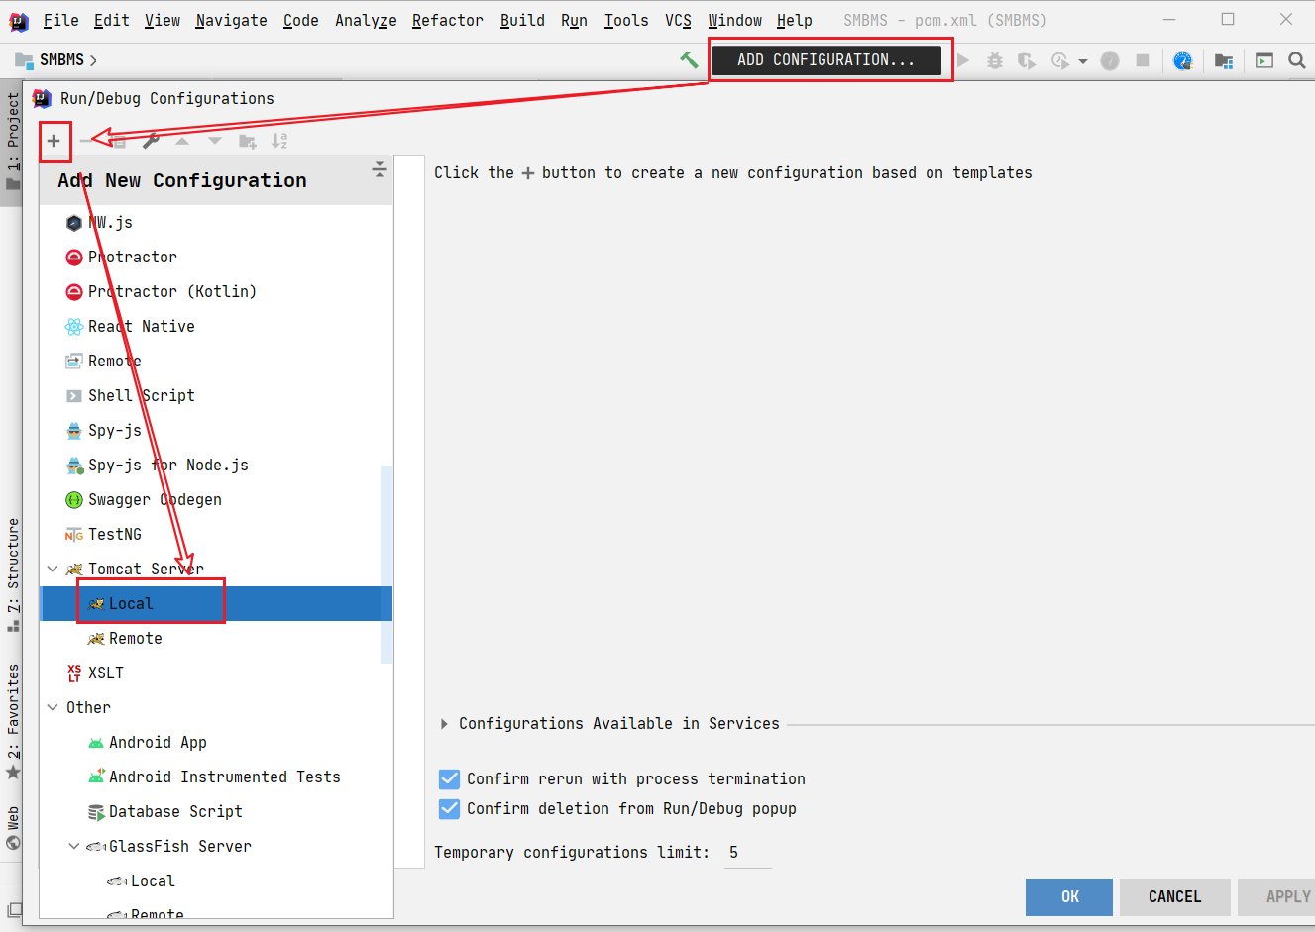Click the tool windows toggle icon in corner
Screen dimensions: 1315x932
pyautogui.click(x=13, y=910)
